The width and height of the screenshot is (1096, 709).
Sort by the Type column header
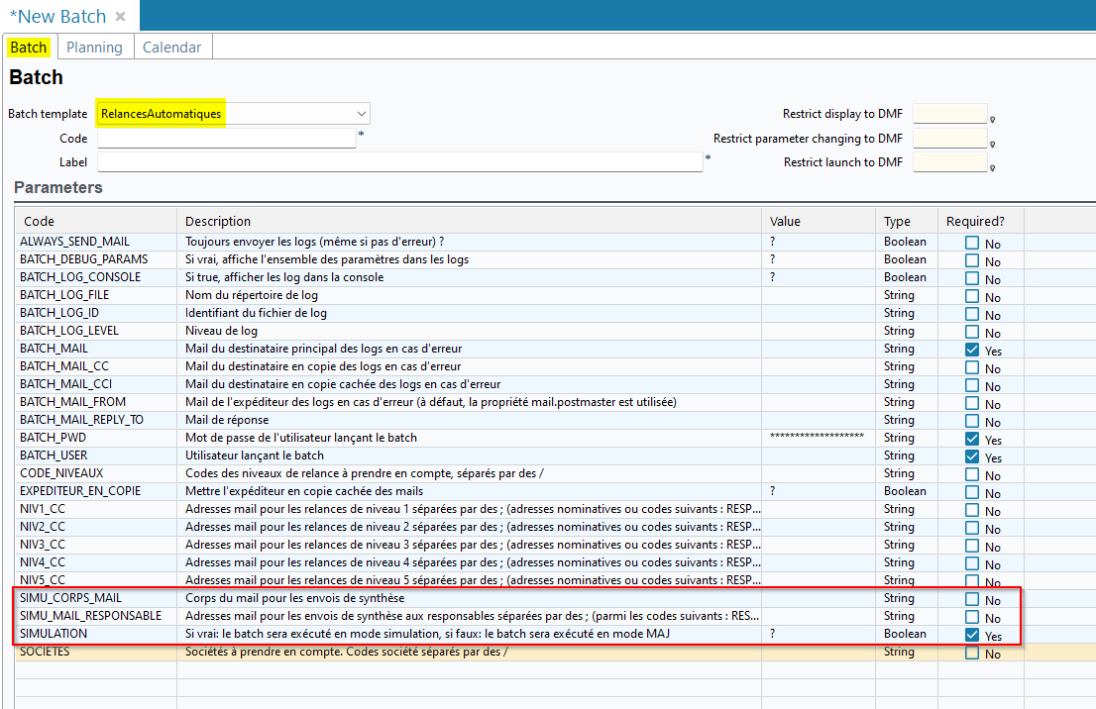pos(899,221)
